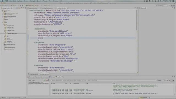Focus the LogCat message search field

[x=103, y=81]
